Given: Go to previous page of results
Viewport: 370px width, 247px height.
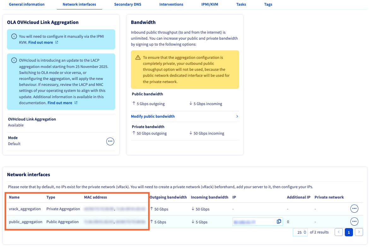Looking at the screenshot, I should (339, 232).
